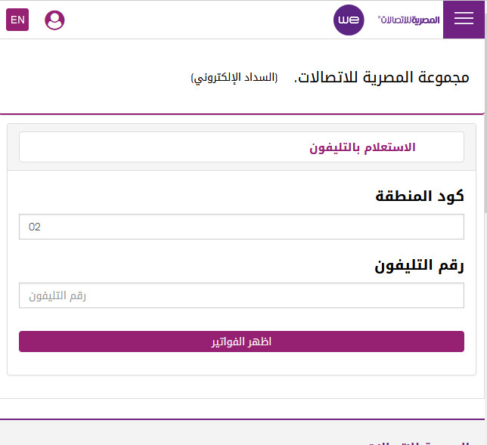Click the purple divider line above footer
This screenshot has width=487, height=445.
pos(241,419)
